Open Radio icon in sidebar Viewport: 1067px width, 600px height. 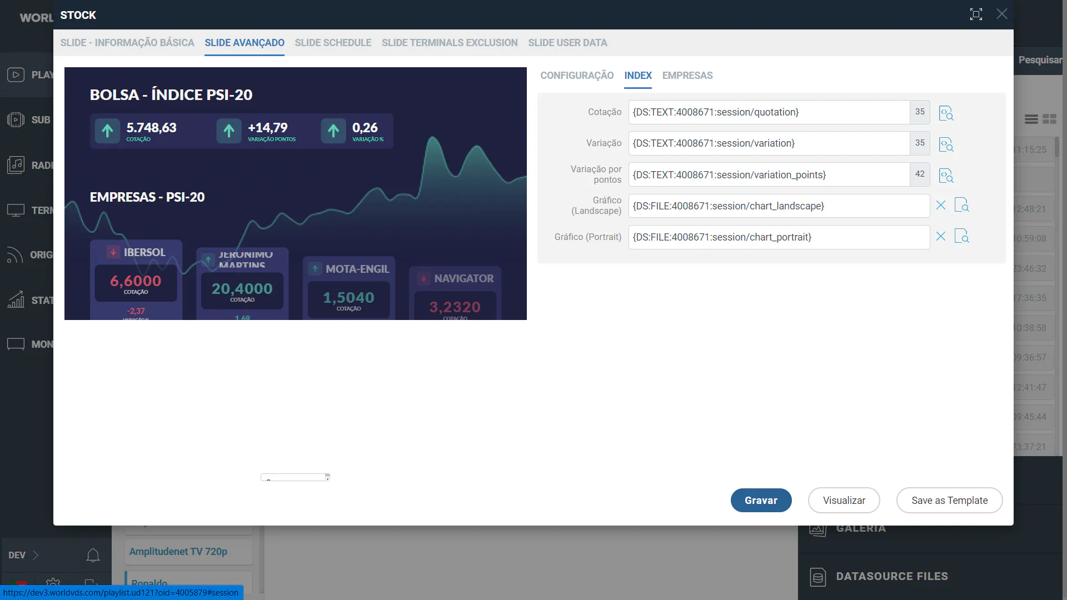point(16,165)
